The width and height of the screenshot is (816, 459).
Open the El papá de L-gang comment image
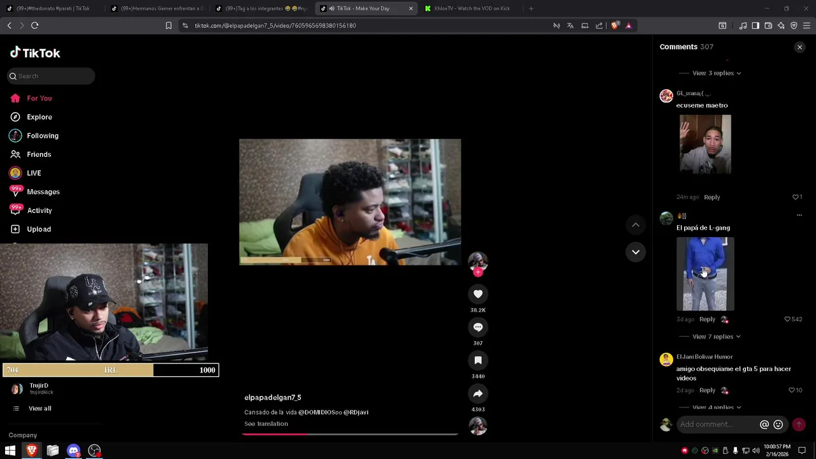click(x=705, y=273)
